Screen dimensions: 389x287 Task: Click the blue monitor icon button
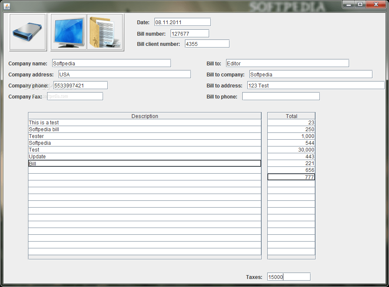coord(69,32)
